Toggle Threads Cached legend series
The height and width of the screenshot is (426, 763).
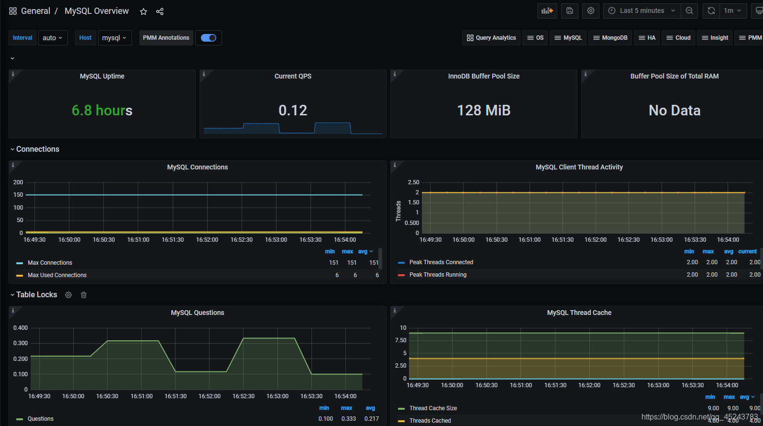[430, 421]
